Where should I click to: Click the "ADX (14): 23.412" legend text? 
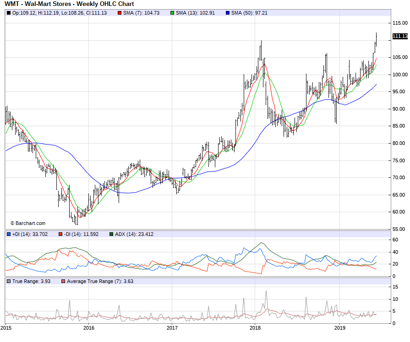tap(134, 234)
